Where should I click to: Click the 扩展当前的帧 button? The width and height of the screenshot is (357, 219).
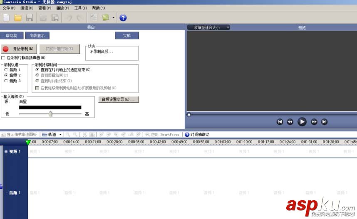tap(59, 49)
